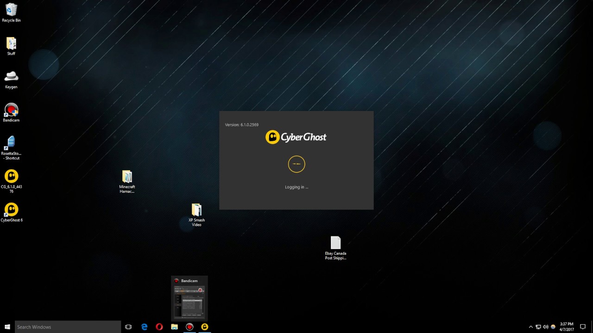This screenshot has height=333, width=593.
Task: Show hidden system tray icons
Action: [531, 327]
